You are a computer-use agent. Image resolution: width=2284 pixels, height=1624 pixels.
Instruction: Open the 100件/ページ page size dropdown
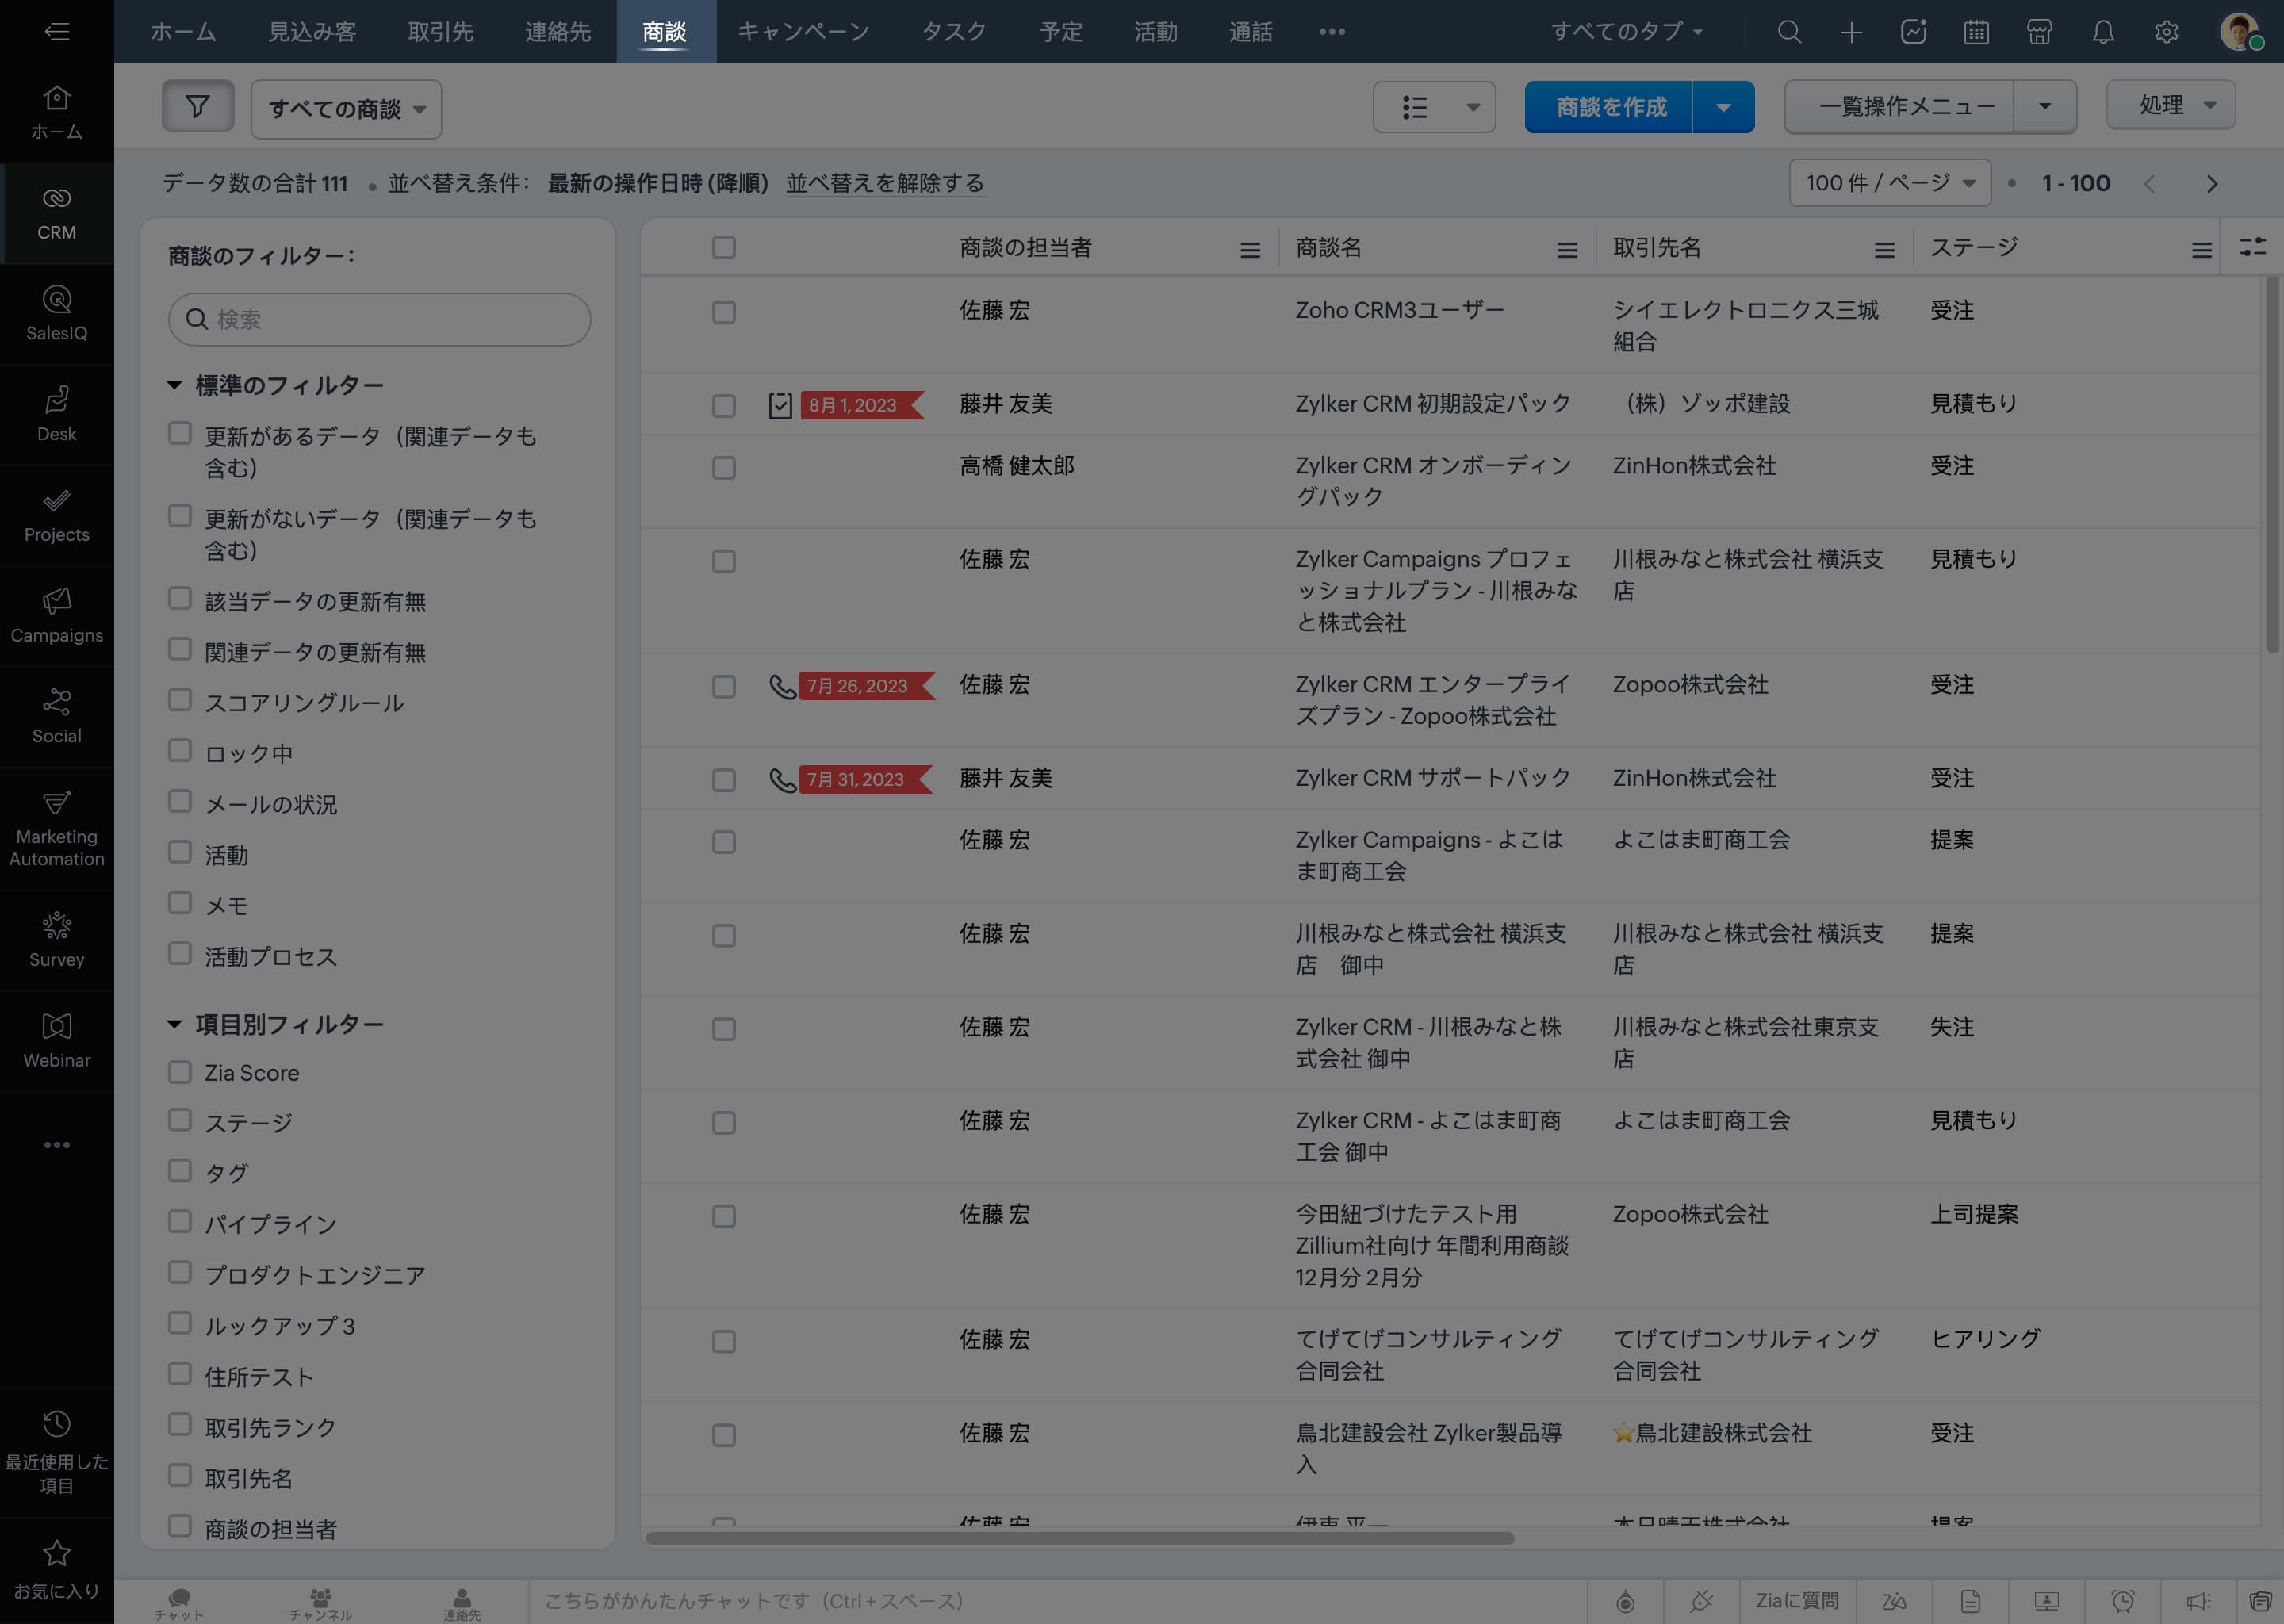click(x=1889, y=183)
